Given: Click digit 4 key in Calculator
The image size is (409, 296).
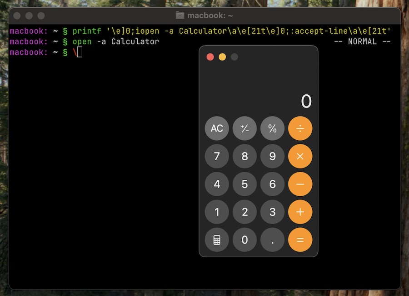Looking at the screenshot, I should 217,184.
